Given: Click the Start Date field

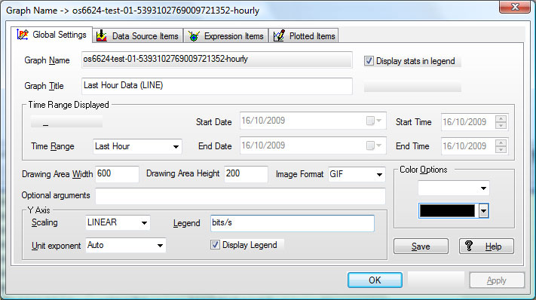Looking at the screenshot, I should point(313,121).
